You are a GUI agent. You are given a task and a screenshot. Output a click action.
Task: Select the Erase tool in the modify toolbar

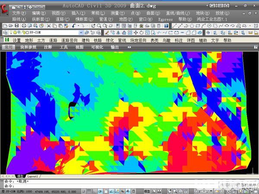107,32
